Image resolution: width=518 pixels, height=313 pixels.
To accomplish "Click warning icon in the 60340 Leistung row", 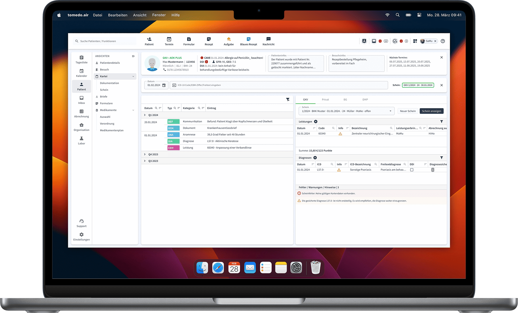I will [x=340, y=134].
